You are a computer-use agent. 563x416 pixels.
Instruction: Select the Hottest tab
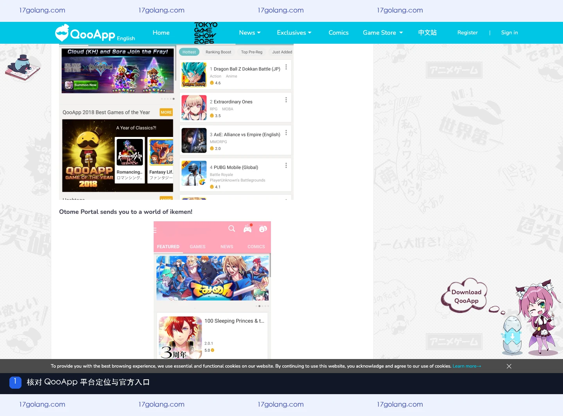189,52
